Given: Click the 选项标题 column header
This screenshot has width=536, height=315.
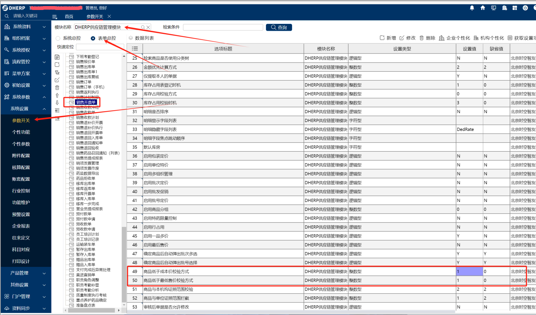Looking at the screenshot, I should 223,49.
